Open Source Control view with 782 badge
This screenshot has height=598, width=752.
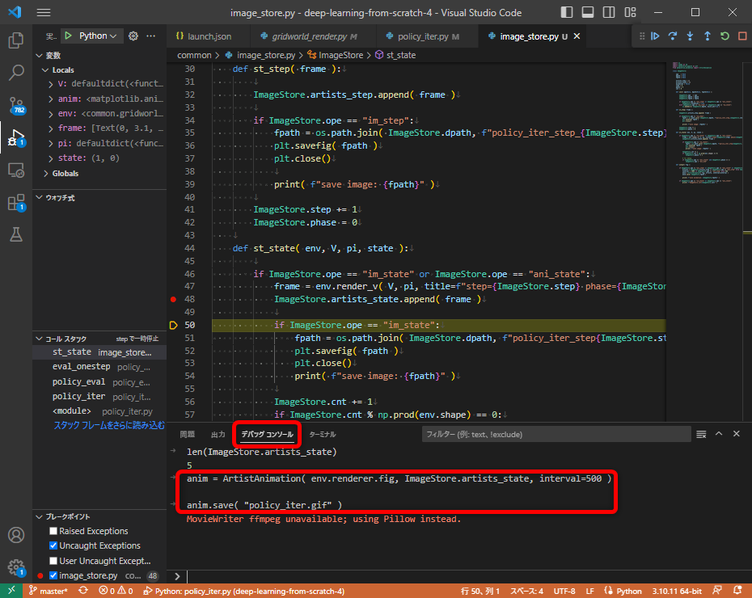16,105
